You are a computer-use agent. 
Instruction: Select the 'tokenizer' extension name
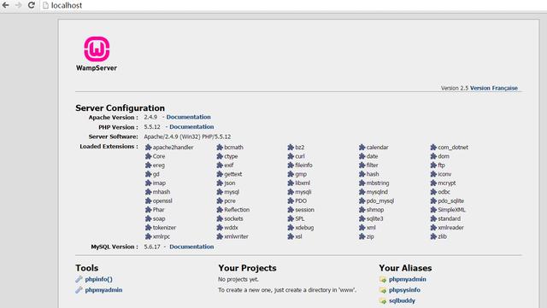point(164,228)
